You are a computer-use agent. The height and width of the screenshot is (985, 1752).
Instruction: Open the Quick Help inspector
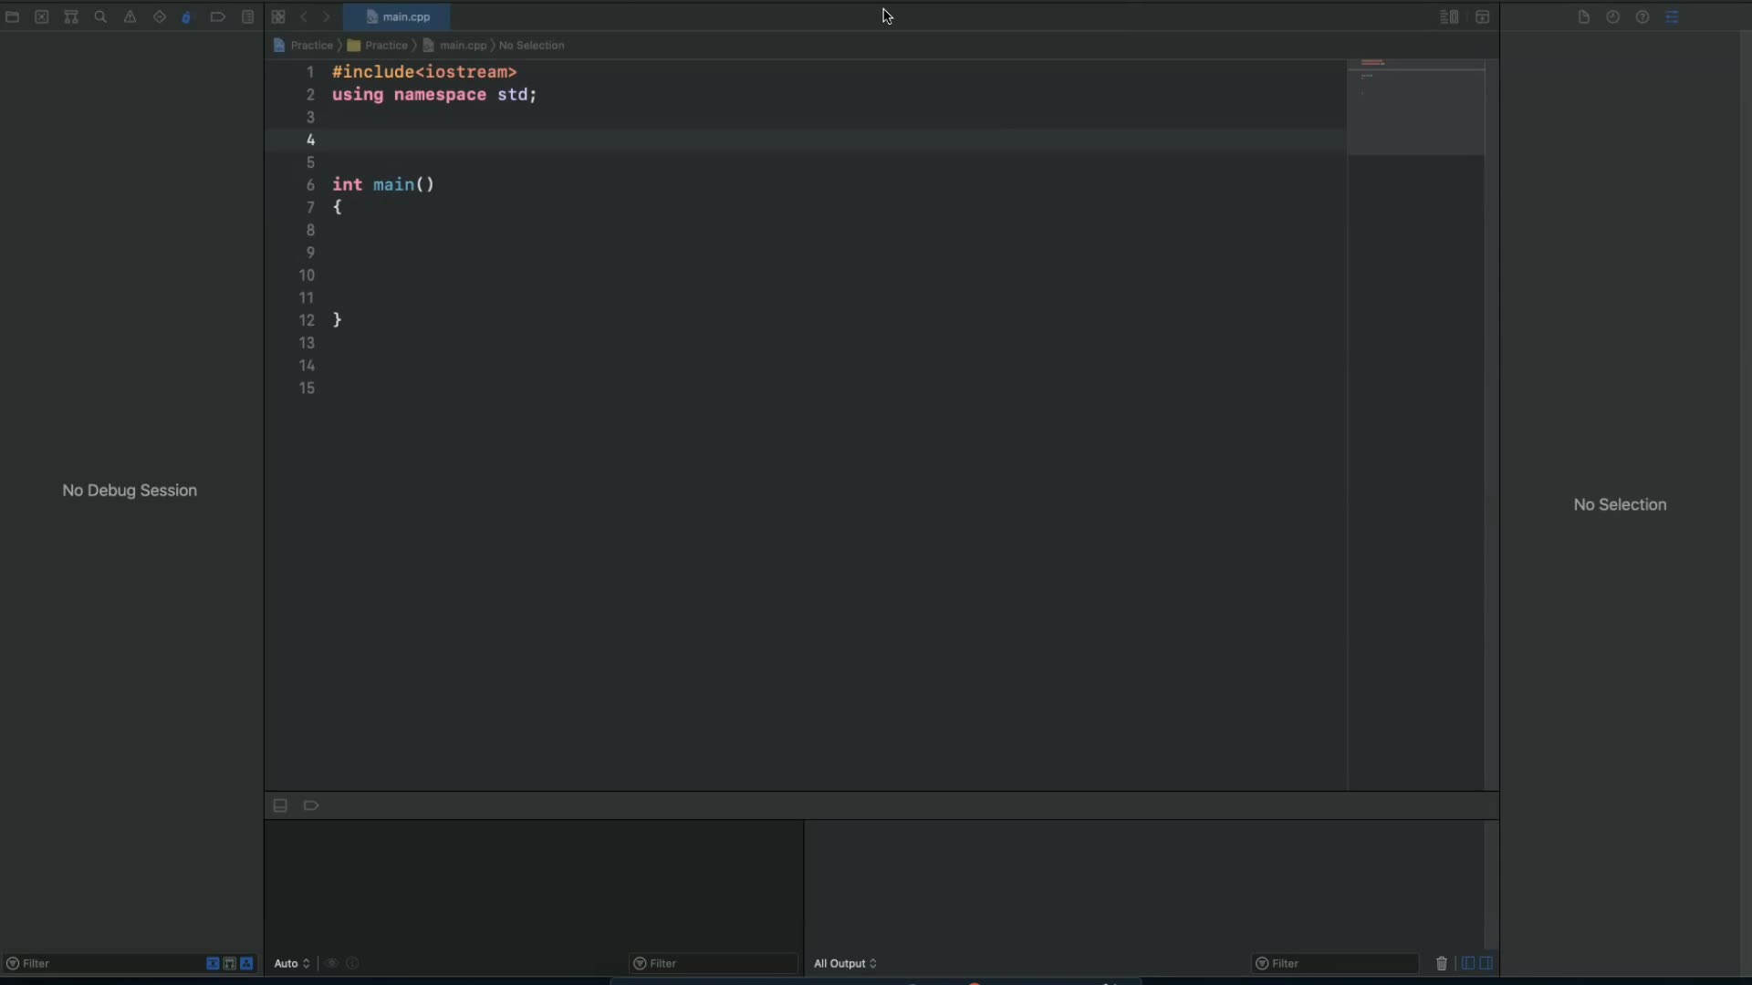tap(1642, 16)
